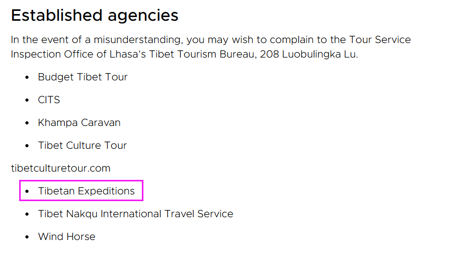Click the 208 Luobulingka Lu address text
This screenshot has width=451, height=254.
309,54
